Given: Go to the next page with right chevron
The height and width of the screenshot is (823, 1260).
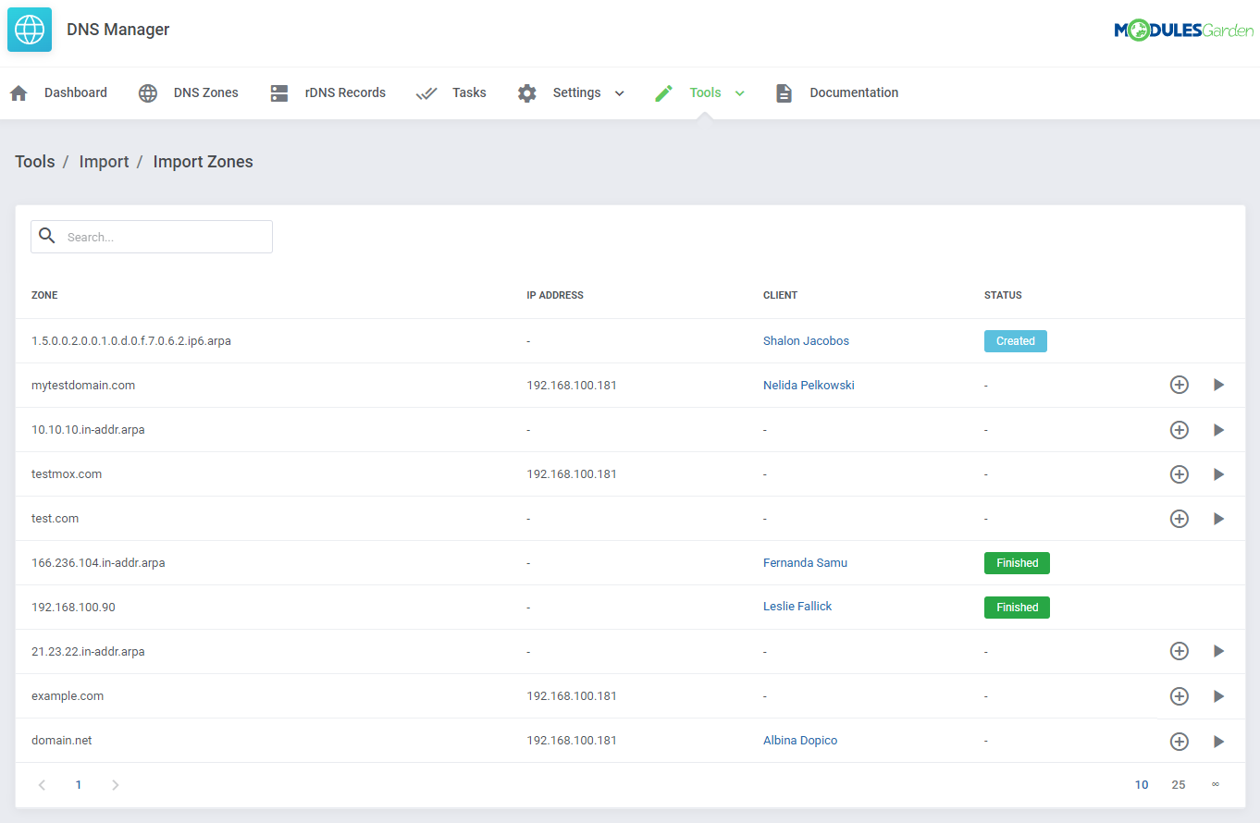Looking at the screenshot, I should pos(115,784).
